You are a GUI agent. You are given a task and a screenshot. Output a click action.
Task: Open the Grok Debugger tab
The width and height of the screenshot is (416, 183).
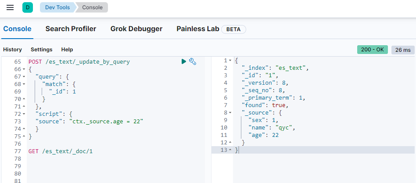click(136, 29)
